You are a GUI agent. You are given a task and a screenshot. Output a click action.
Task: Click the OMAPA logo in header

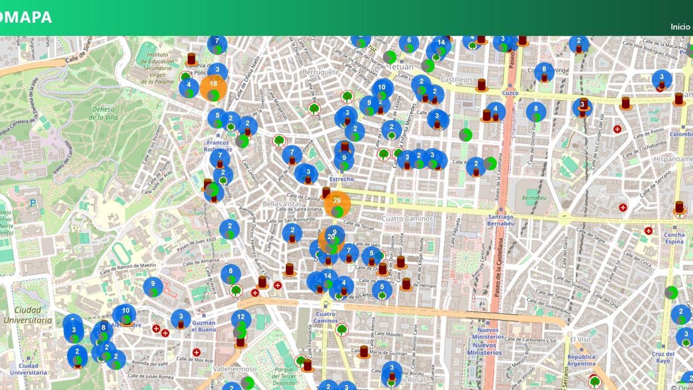click(x=26, y=17)
